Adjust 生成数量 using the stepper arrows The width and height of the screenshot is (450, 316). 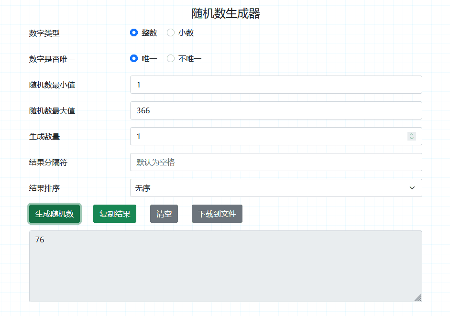pos(412,136)
